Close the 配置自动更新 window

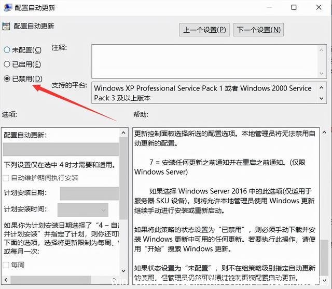click(319, 7)
